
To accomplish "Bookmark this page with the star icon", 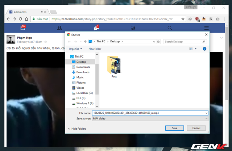I will pos(183,19).
